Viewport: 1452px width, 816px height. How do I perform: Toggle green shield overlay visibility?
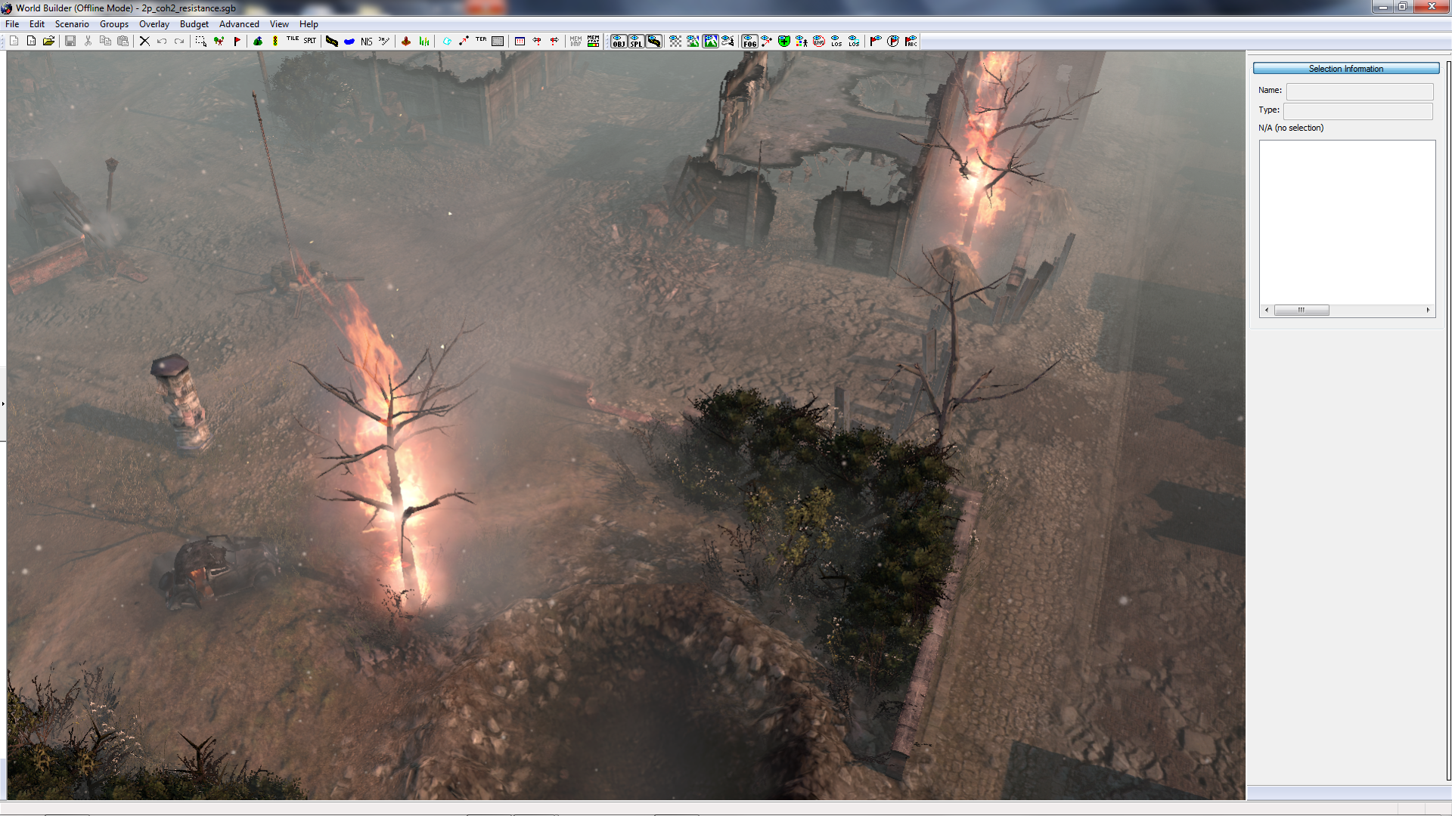(x=784, y=41)
